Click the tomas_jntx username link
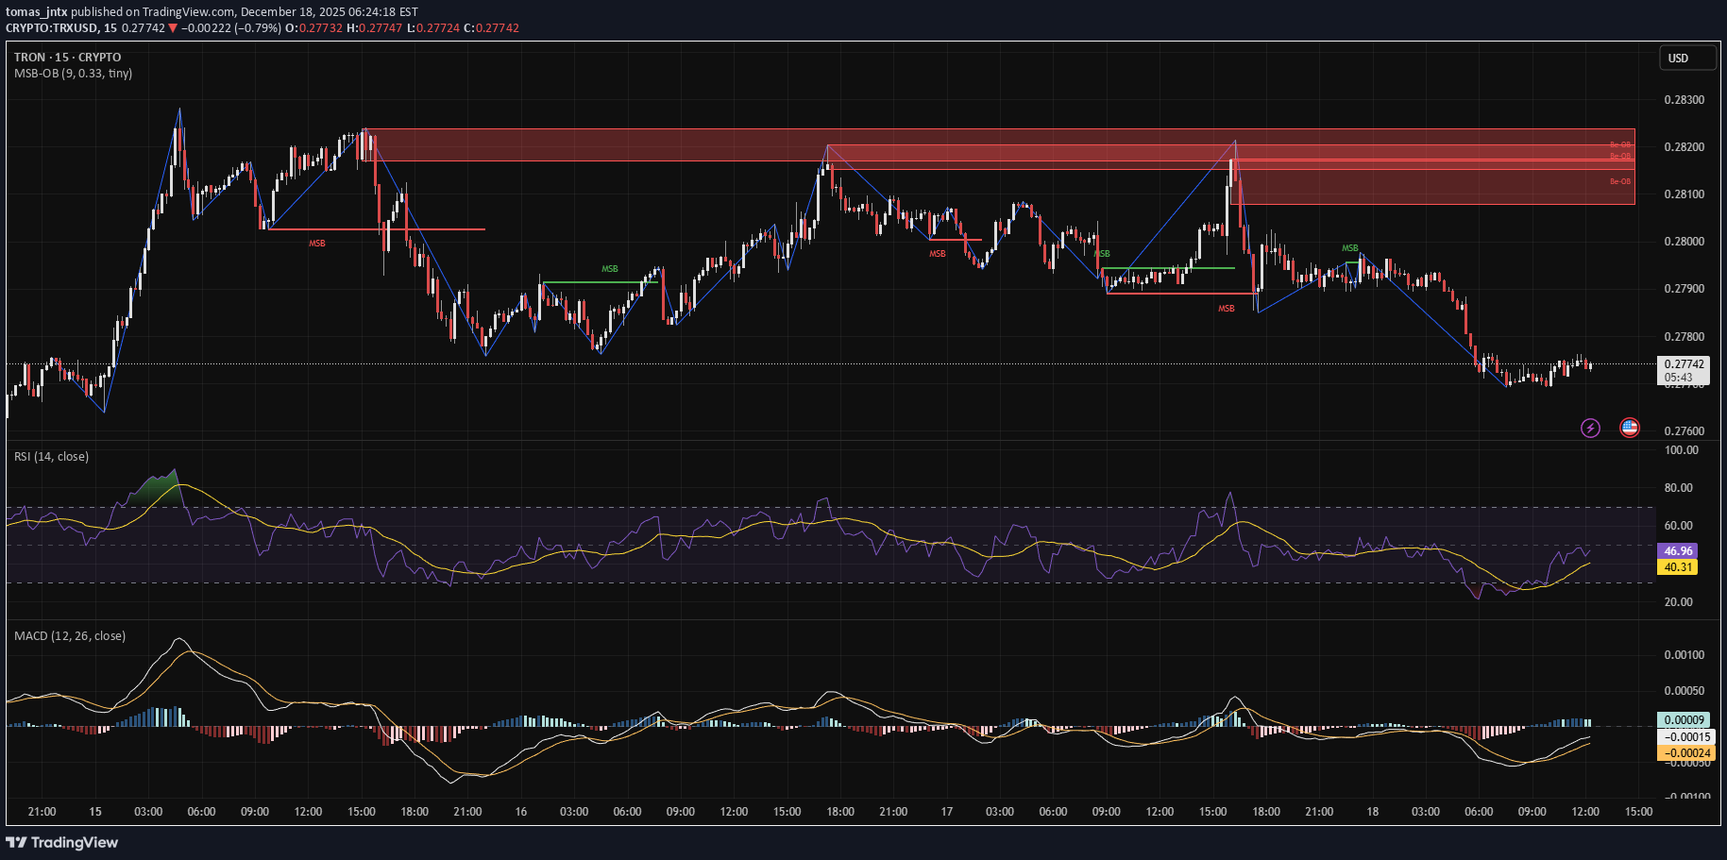The width and height of the screenshot is (1727, 860). coord(38,12)
